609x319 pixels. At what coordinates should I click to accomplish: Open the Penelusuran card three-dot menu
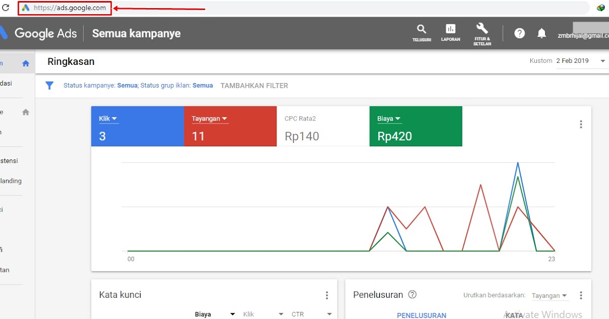581,295
